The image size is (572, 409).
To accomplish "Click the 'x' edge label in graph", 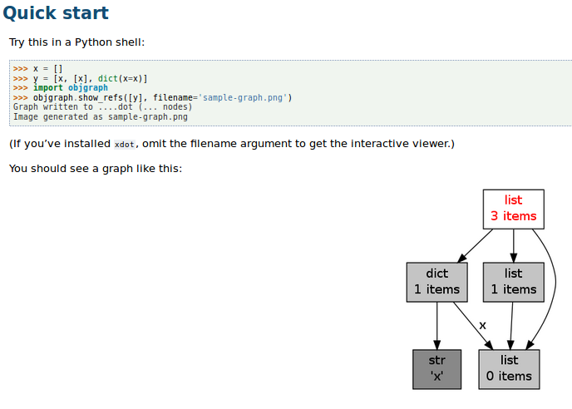I will click(x=482, y=325).
